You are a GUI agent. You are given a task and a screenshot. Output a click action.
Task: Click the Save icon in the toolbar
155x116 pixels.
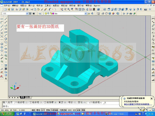pyautogui.click(x=12, y=9)
